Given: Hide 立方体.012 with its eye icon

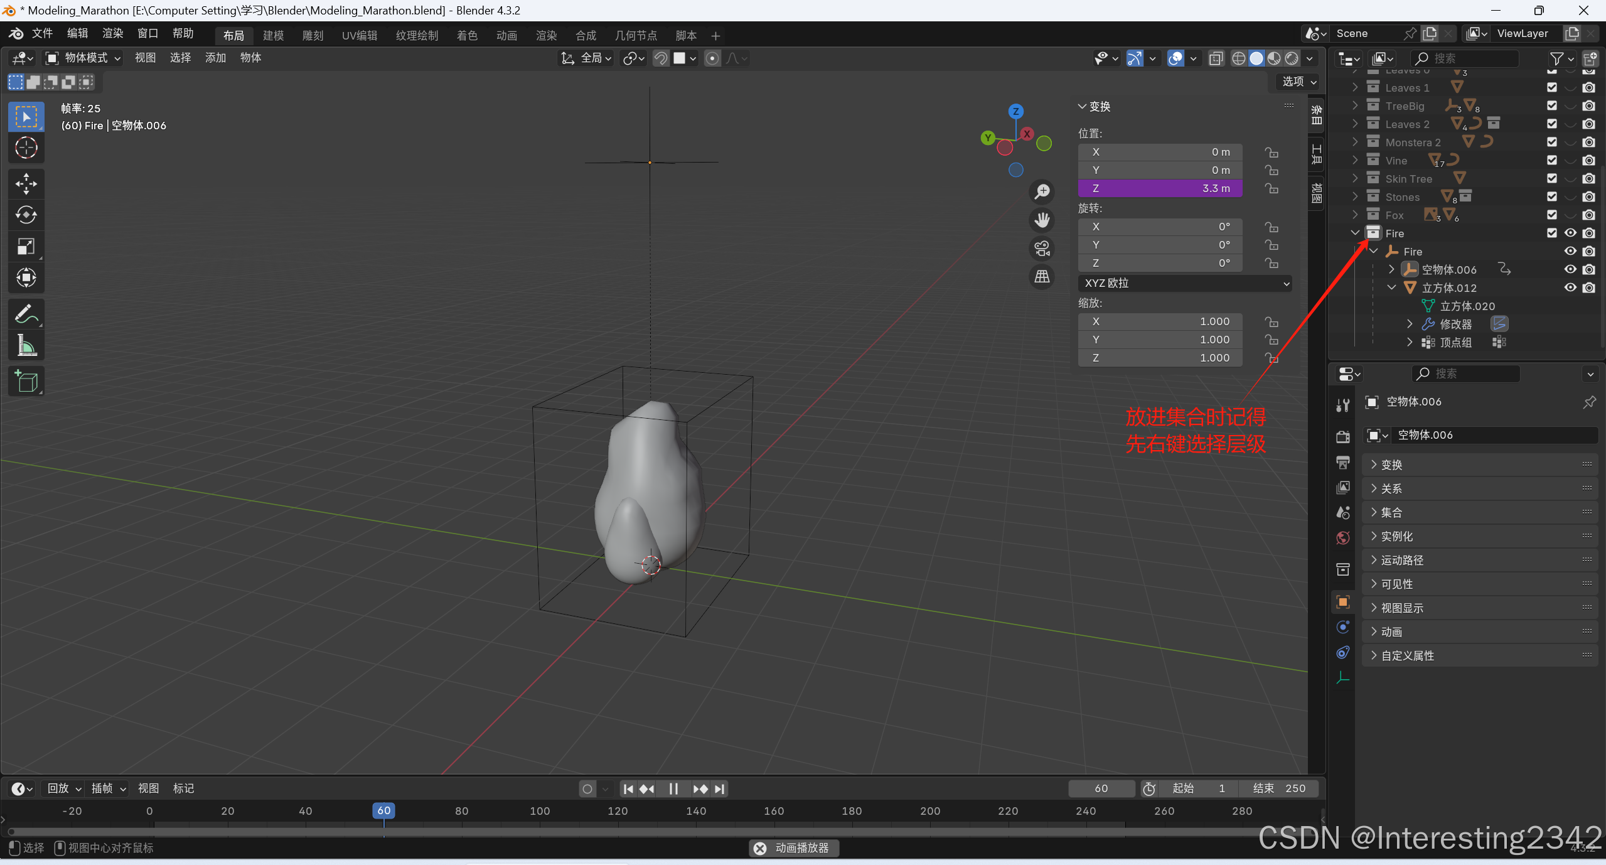Looking at the screenshot, I should [x=1570, y=287].
